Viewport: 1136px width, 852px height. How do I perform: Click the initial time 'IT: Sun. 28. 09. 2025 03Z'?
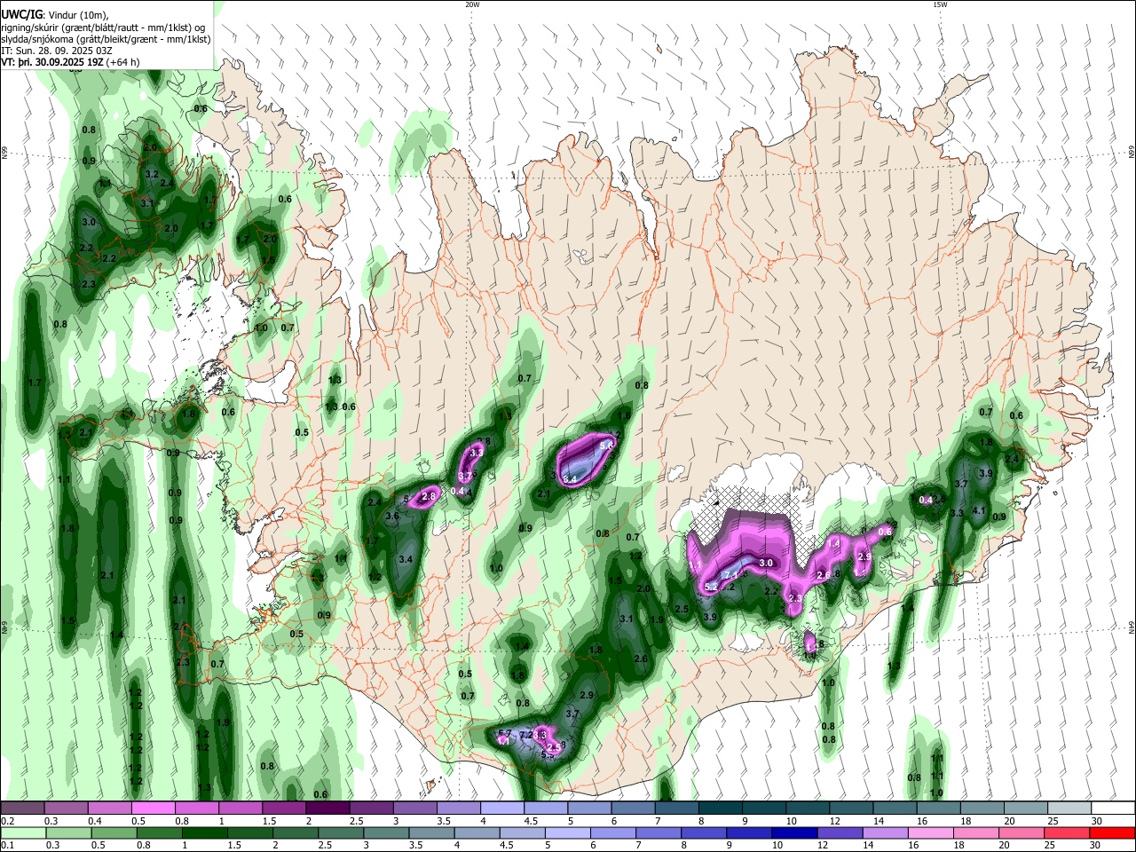click(57, 51)
